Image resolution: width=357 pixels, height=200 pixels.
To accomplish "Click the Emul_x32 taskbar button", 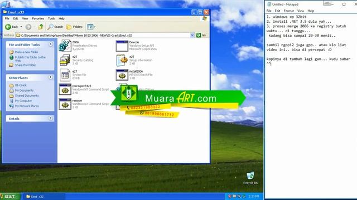I will pos(44,197).
